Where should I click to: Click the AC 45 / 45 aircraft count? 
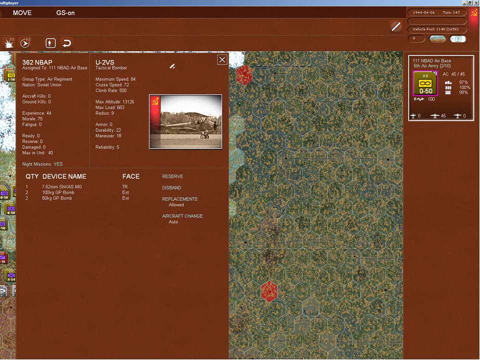(x=453, y=74)
